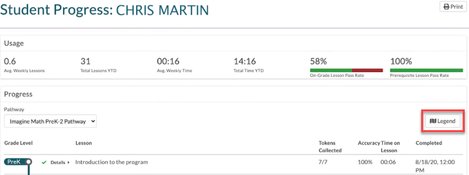Click the PreK timeline circle marker

tap(28, 162)
